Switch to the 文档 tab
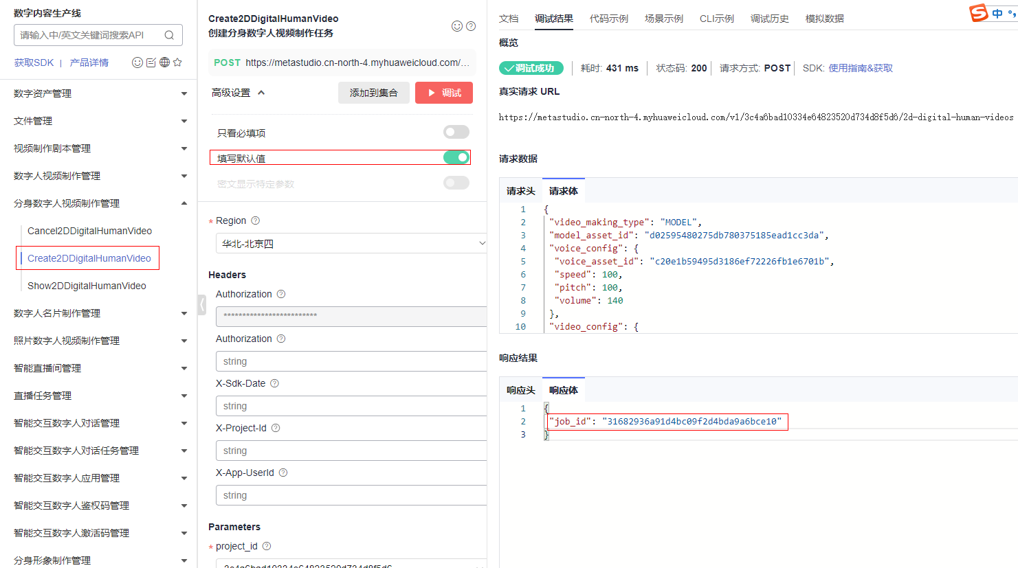1018x568 pixels. 509,19
